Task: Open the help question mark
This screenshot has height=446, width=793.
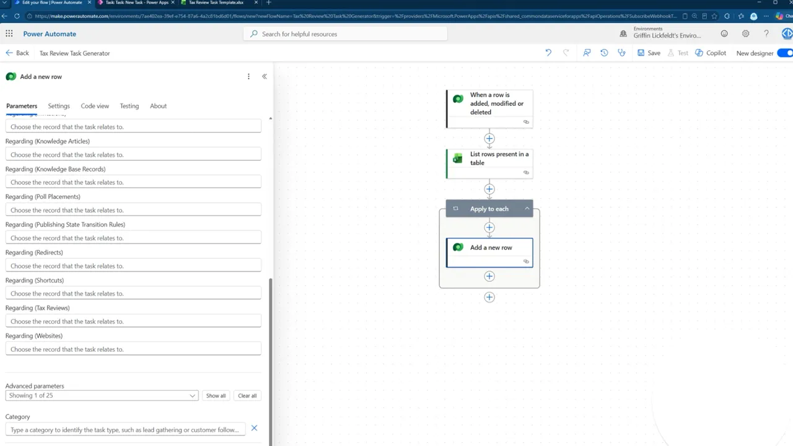Action: [766, 33]
